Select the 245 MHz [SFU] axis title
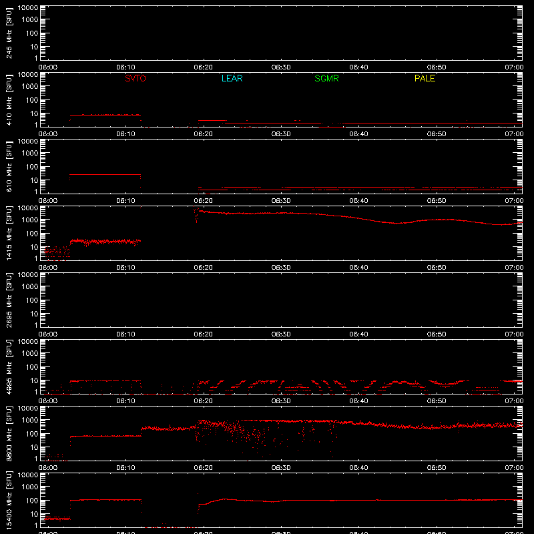 click(9, 33)
